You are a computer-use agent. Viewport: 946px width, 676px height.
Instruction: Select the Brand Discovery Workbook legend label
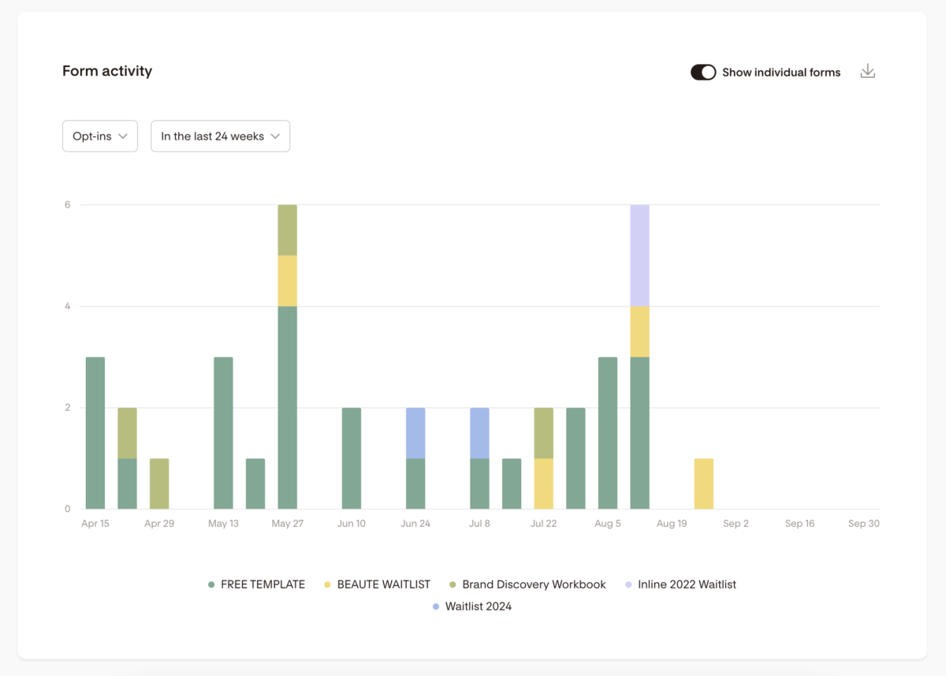click(x=534, y=584)
